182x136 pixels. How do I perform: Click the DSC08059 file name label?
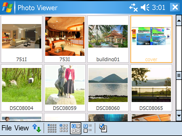tap(65, 108)
